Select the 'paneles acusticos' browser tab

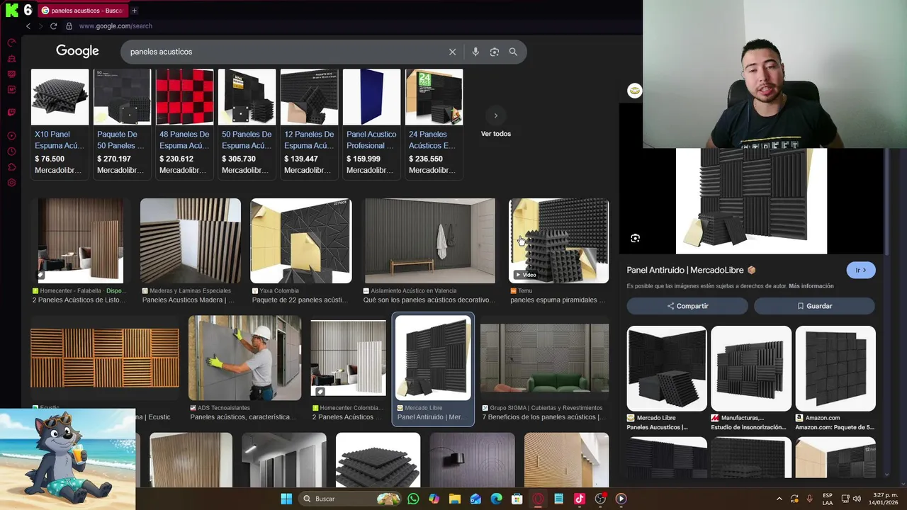(x=83, y=11)
